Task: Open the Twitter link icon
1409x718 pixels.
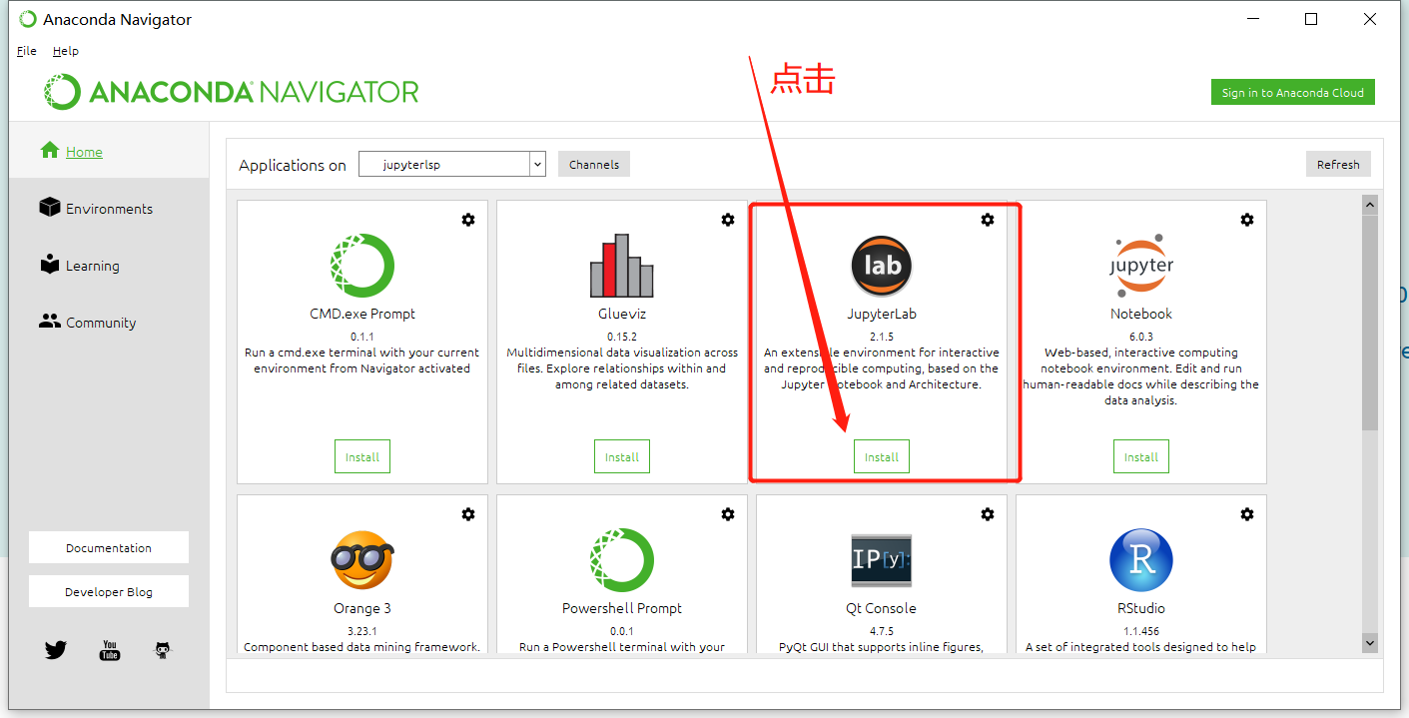Action: click(56, 650)
